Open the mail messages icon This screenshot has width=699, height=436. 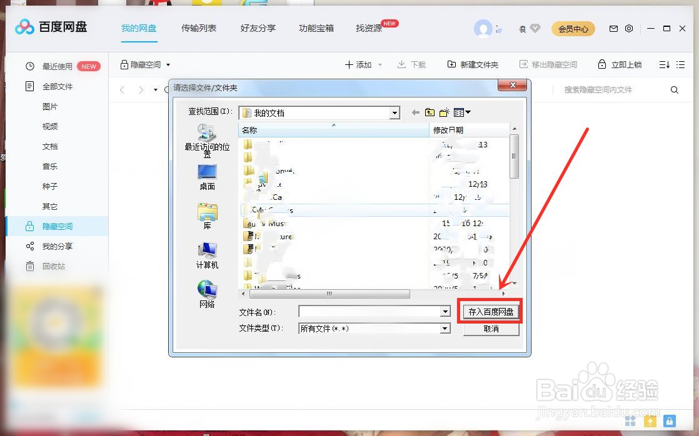coord(613,29)
